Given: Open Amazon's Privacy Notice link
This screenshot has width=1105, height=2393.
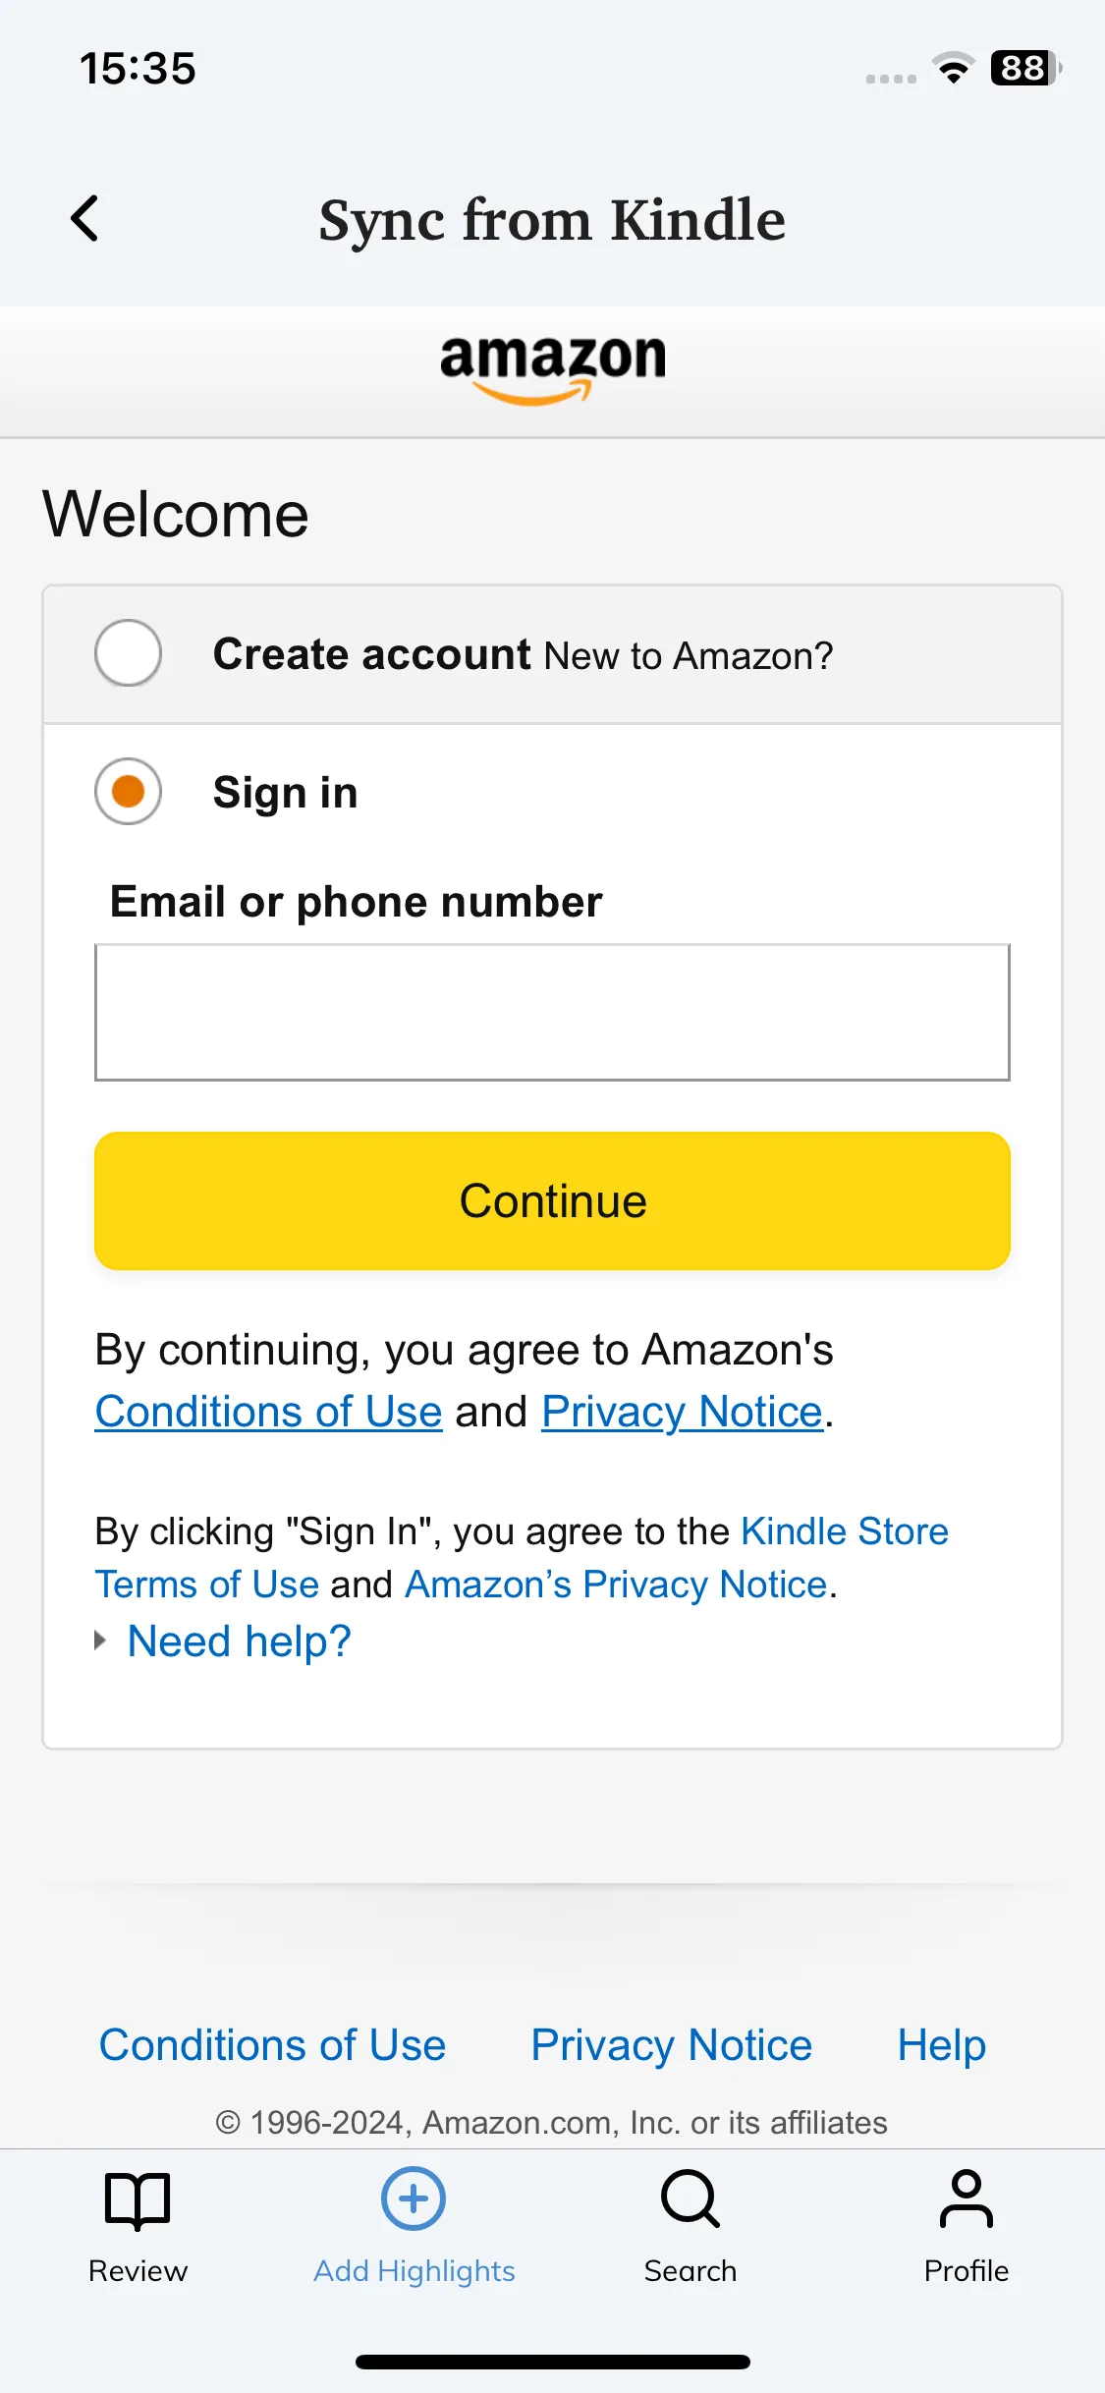Looking at the screenshot, I should (x=616, y=1585).
